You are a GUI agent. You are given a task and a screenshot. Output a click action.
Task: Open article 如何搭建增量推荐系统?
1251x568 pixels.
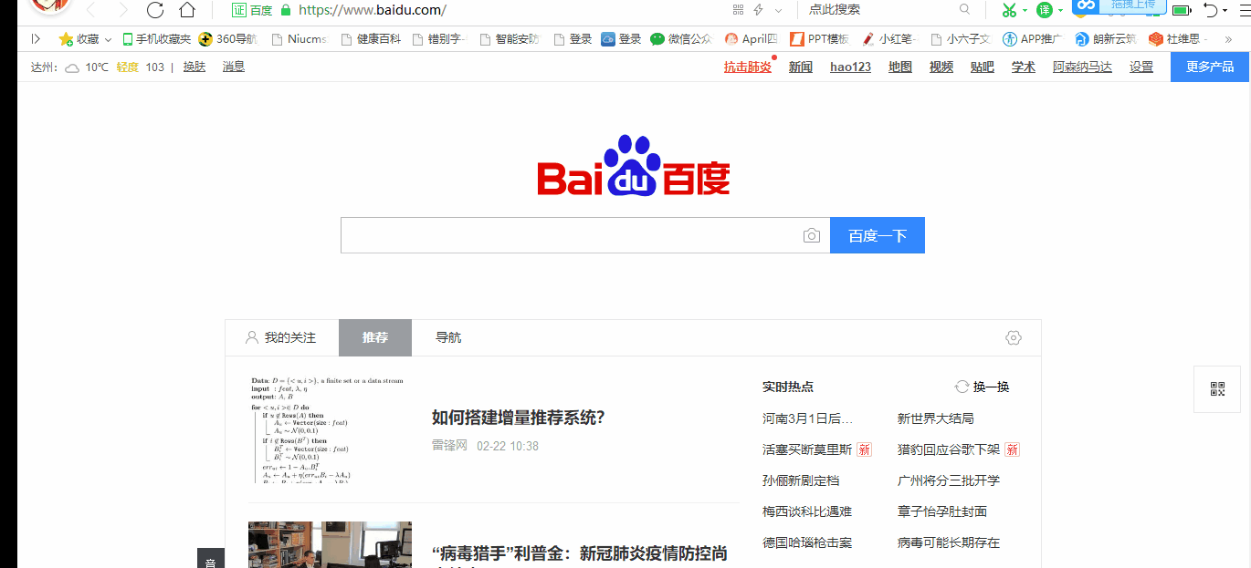519,418
